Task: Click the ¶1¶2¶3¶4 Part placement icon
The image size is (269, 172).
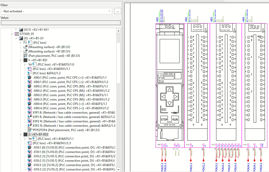Action: [30, 130]
